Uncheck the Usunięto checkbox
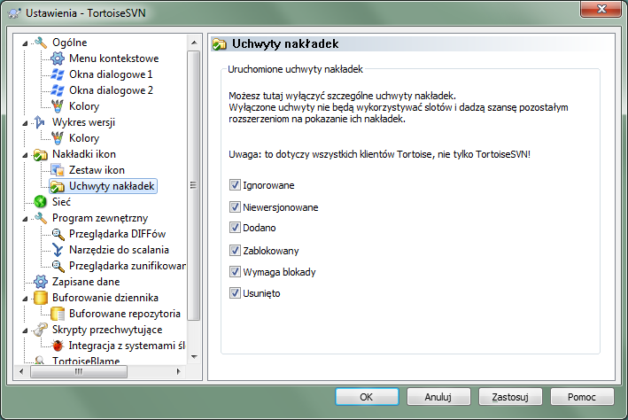Image resolution: width=628 pixels, height=420 pixels. (235, 293)
